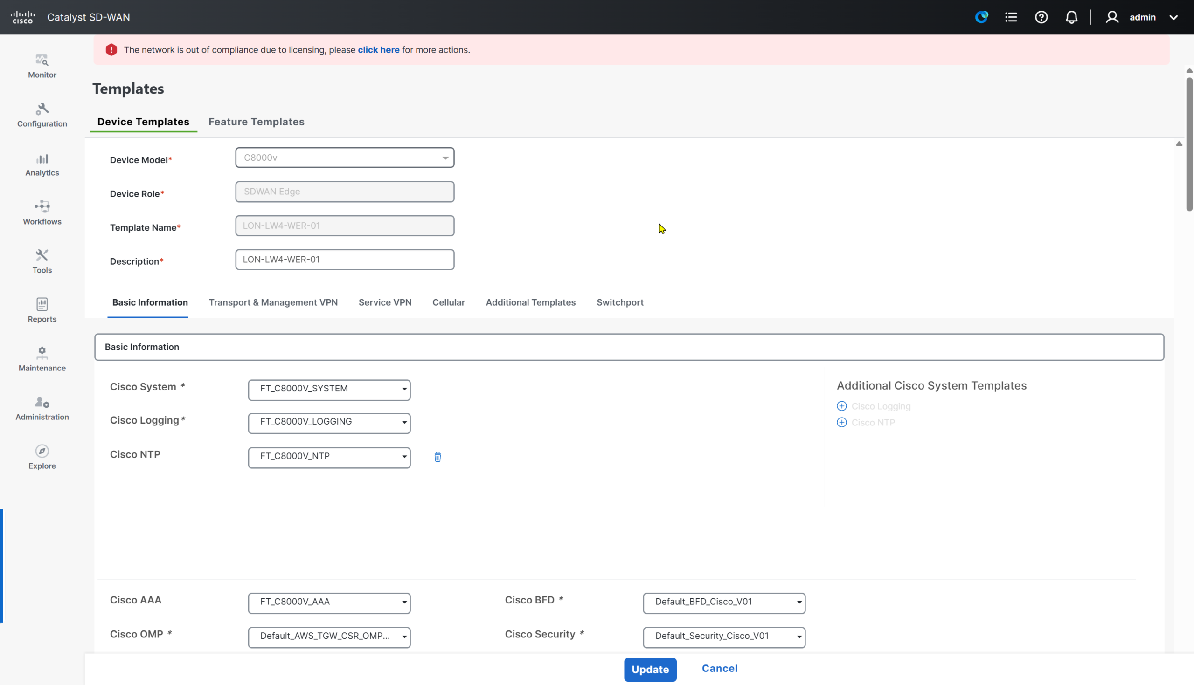Click the page vertical scrollbar thumb

tap(1189, 144)
